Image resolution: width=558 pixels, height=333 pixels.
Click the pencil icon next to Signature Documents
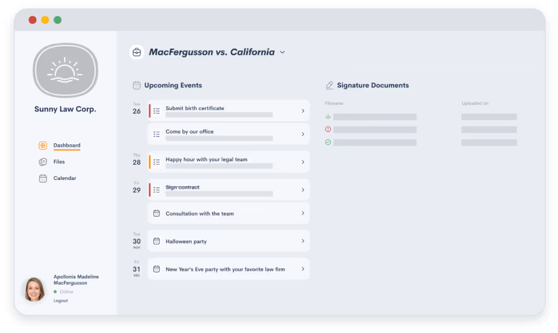[x=328, y=84]
